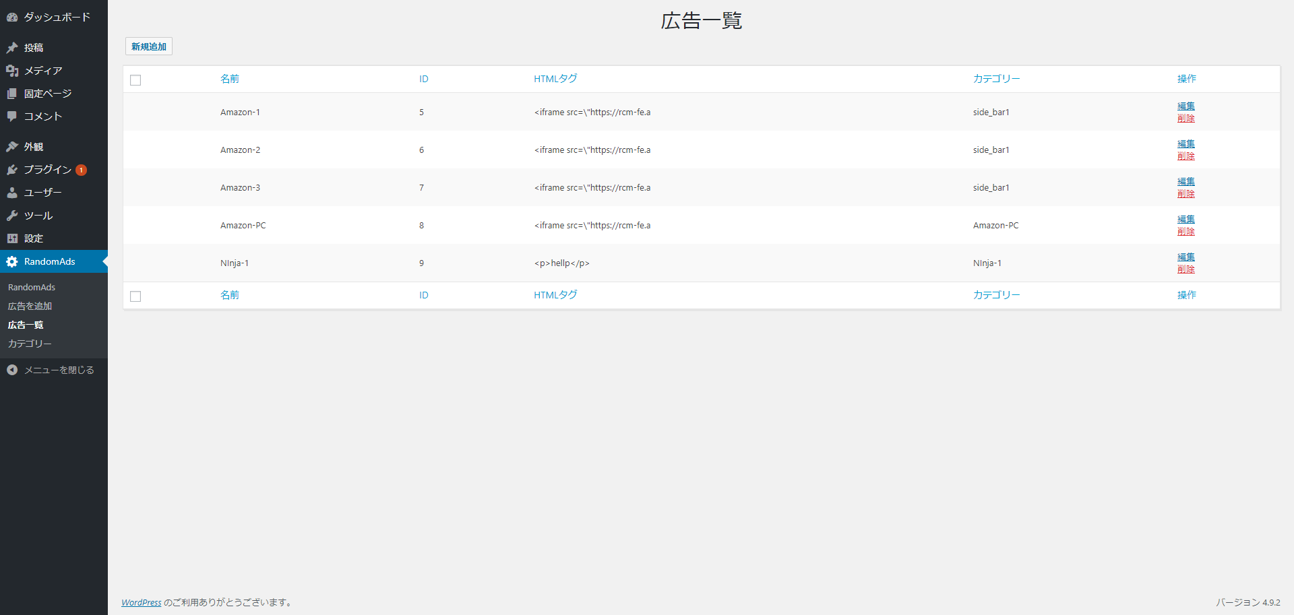This screenshot has width=1294, height=615.
Task: Click the collapse arrow icon beside メニューを閉じる
Action: (12, 370)
